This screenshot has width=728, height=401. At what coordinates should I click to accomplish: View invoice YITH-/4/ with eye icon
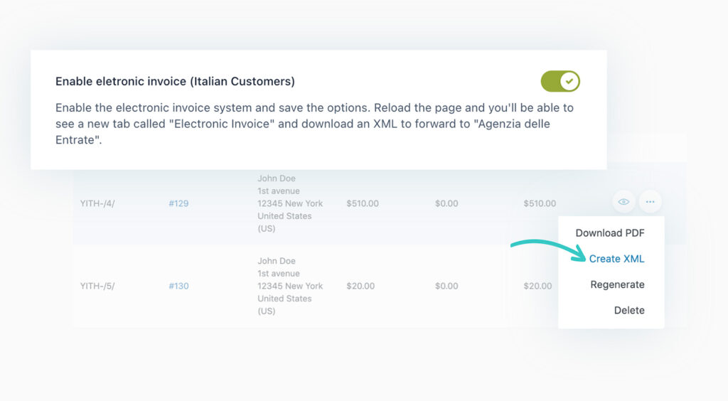[623, 202]
